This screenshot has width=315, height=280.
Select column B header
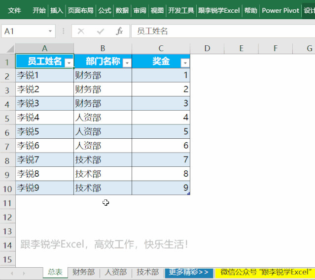(103, 48)
